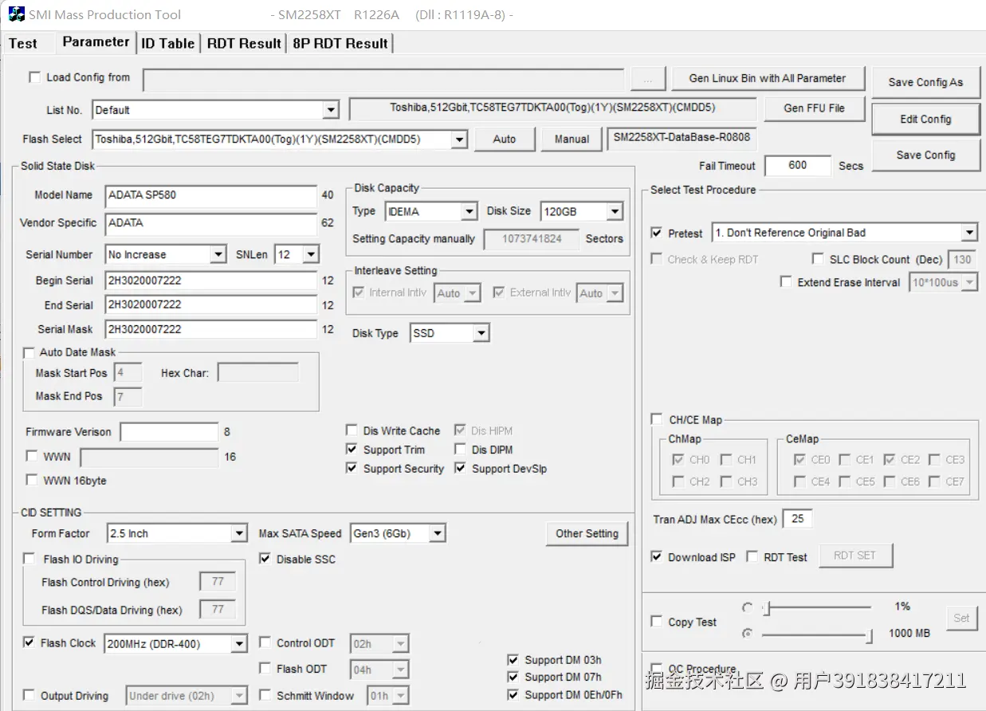986x711 pixels.
Task: Click the Manual flash select button
Action: click(572, 139)
